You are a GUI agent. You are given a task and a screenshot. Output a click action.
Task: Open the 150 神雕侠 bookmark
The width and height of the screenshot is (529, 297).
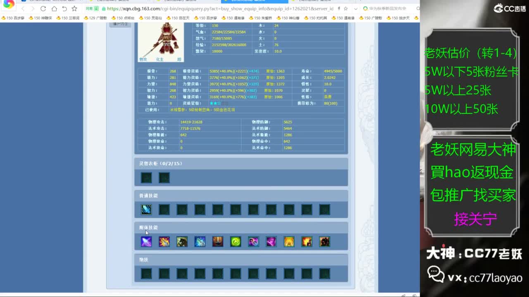click(40, 18)
